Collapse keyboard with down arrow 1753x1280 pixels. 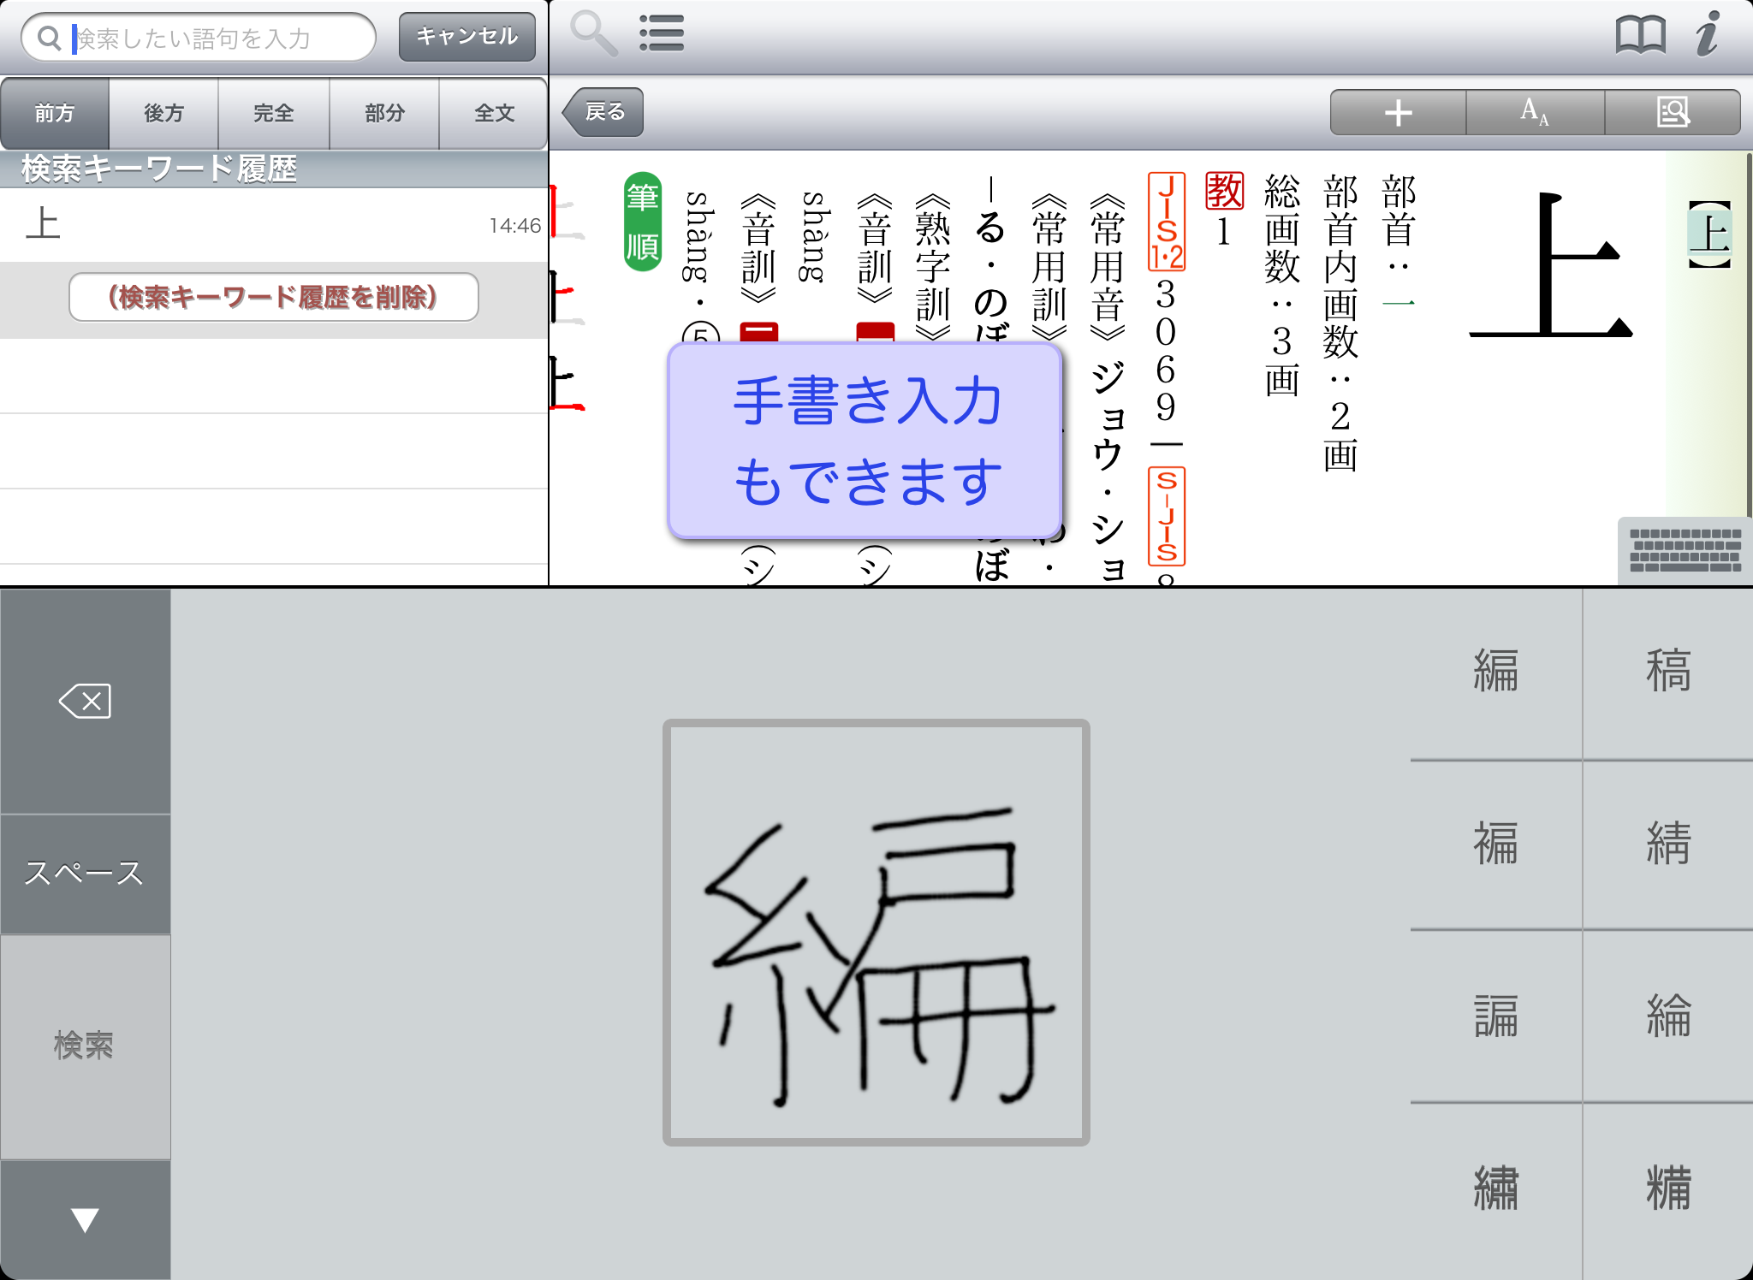click(x=85, y=1219)
